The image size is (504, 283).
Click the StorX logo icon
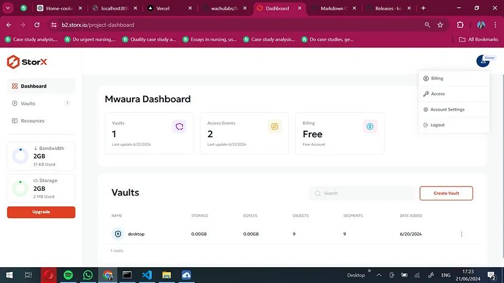(x=13, y=61)
